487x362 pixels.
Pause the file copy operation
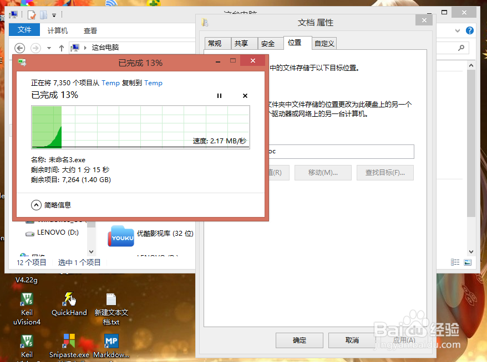[x=219, y=96]
